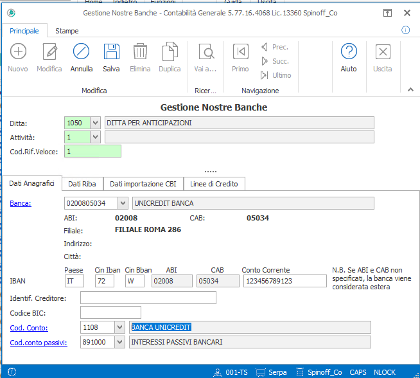Viewport: 420px width, 378px height.
Task: Open the Vai a search icon
Action: pyautogui.click(x=206, y=51)
